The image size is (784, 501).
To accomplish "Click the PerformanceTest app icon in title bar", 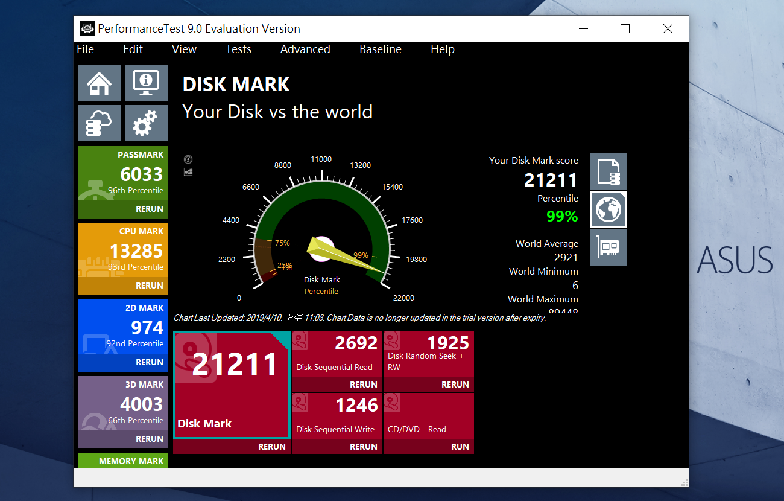I will click(87, 28).
